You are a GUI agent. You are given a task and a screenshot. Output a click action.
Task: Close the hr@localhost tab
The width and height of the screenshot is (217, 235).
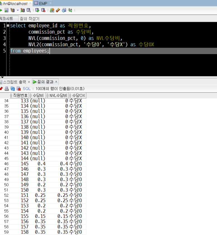tap(30, 3)
